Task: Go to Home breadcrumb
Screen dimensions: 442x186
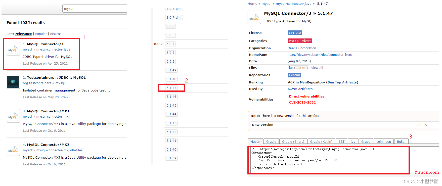Action: 252,4
